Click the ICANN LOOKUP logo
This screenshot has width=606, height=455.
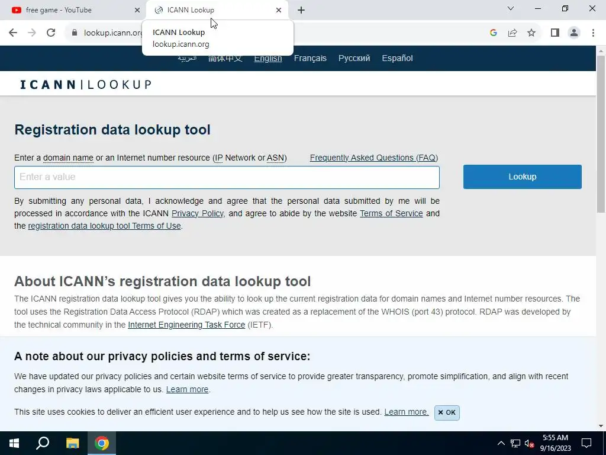click(x=85, y=85)
